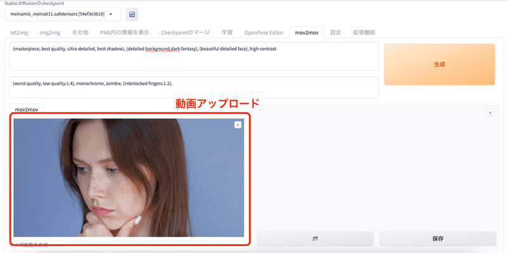Click into the negative prompt text box
This screenshot has height=253, width=508.
click(194, 87)
